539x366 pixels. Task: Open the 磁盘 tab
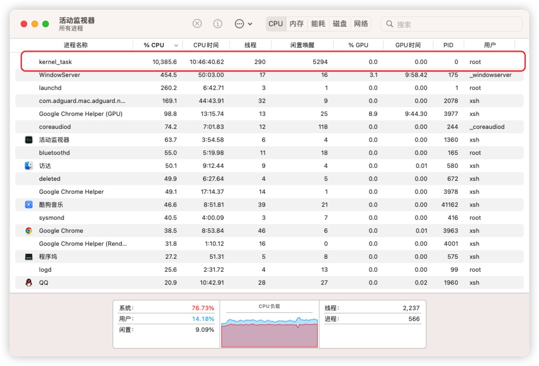(x=340, y=24)
